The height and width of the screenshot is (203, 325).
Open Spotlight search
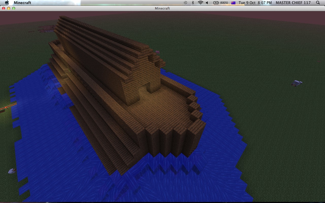pyautogui.click(x=318, y=3)
